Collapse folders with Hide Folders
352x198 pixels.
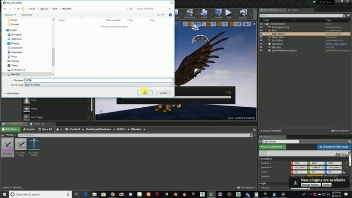[x=11, y=94]
